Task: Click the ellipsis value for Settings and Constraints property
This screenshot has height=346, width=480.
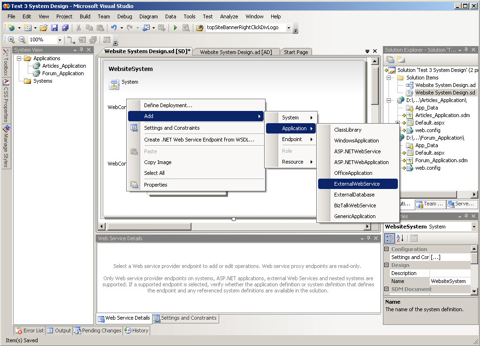Action: point(450,257)
